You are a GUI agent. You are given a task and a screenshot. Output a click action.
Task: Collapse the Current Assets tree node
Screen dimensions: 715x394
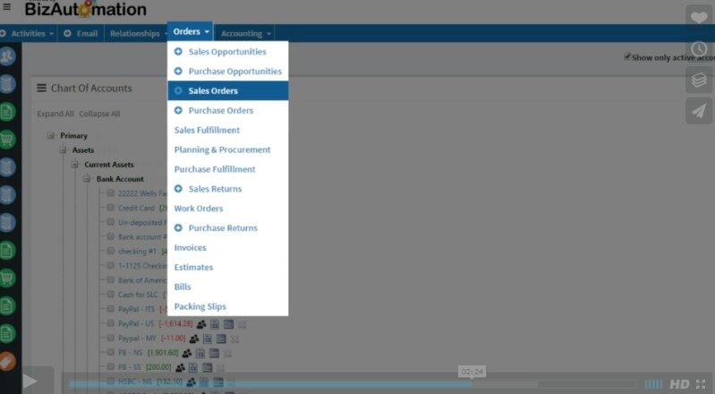pos(76,165)
